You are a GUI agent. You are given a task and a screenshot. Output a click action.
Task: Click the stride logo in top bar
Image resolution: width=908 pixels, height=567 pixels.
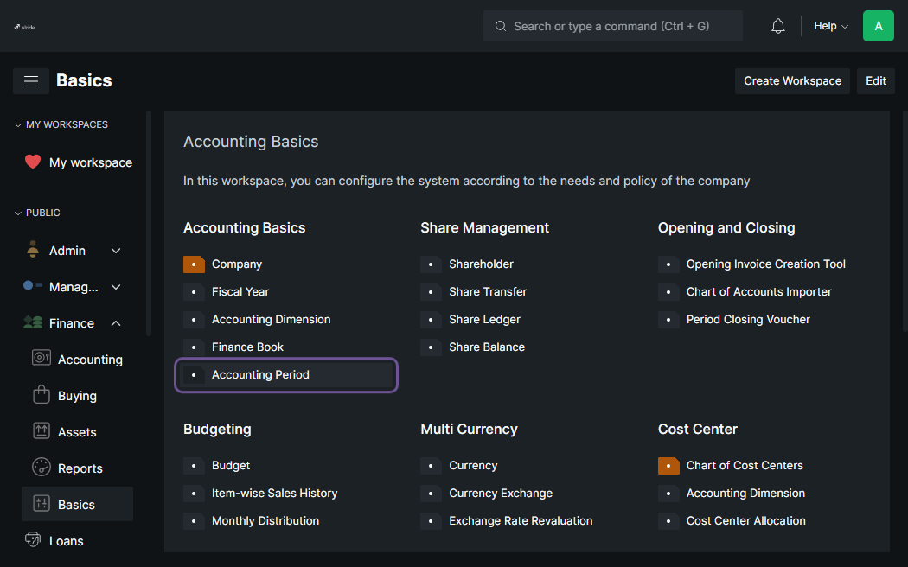[24, 27]
